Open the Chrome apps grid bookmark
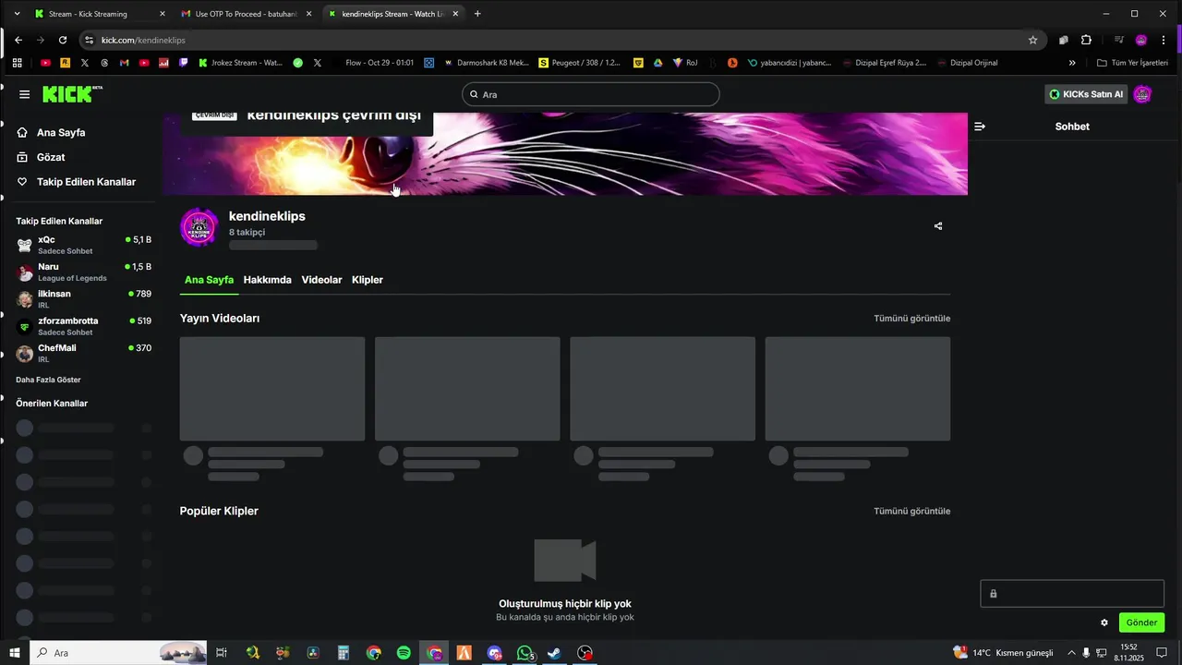Screen dimensions: 1182x665 [17, 63]
